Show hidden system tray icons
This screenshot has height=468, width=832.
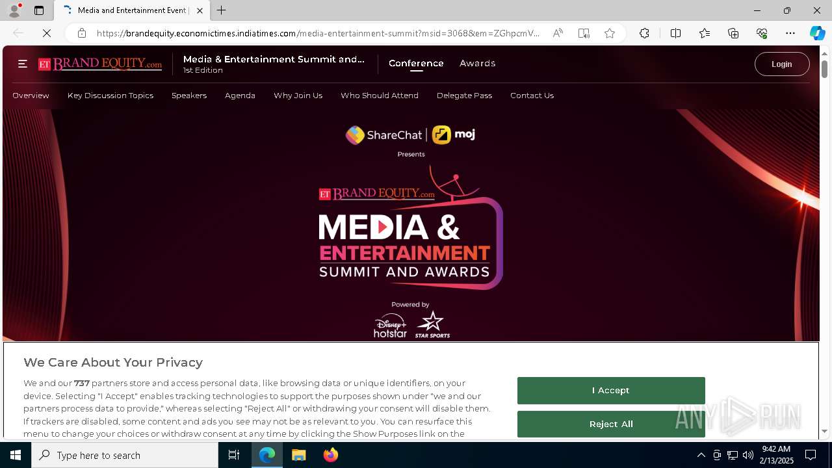click(x=701, y=455)
